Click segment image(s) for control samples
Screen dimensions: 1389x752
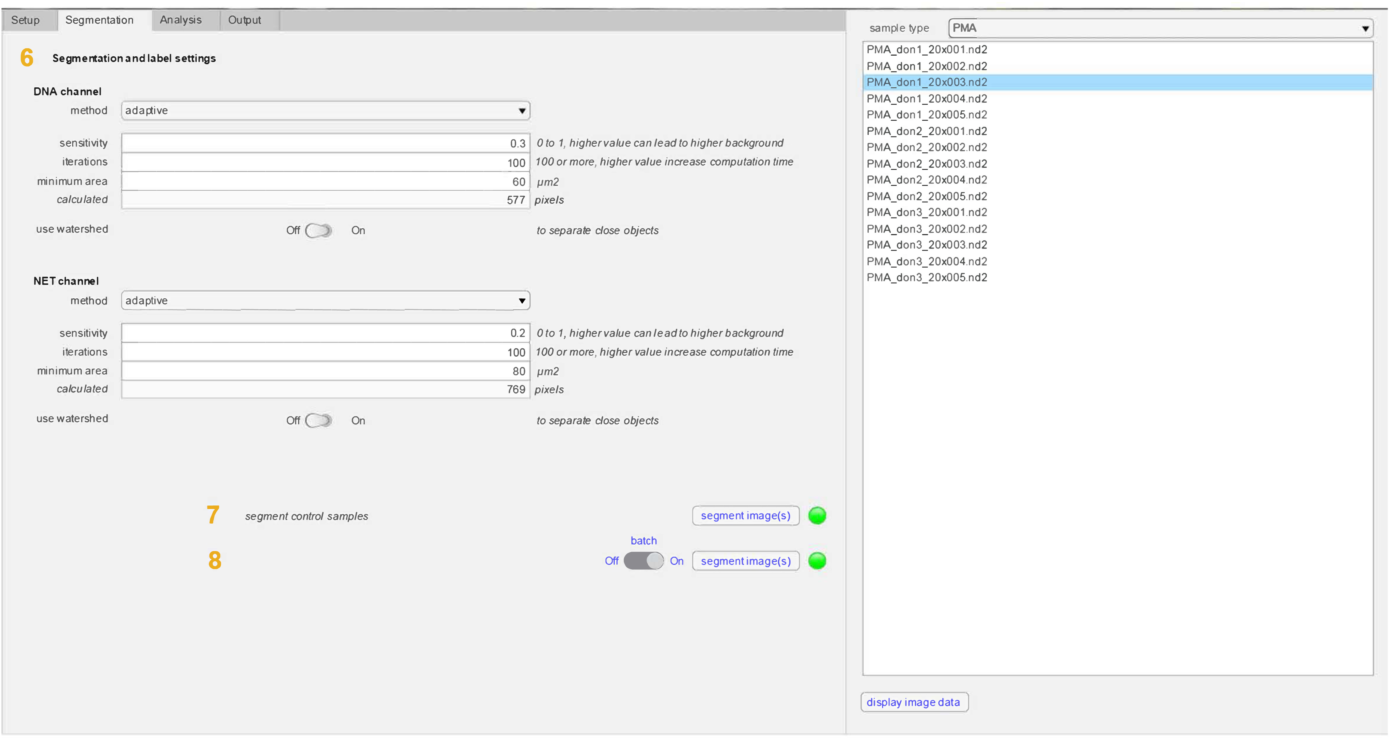pos(745,516)
